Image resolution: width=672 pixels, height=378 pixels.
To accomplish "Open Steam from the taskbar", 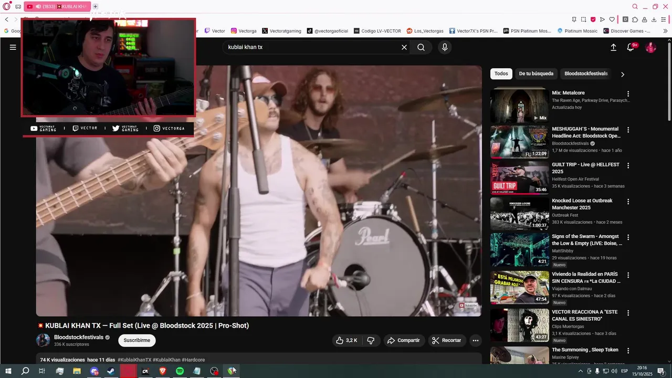I will (111, 371).
